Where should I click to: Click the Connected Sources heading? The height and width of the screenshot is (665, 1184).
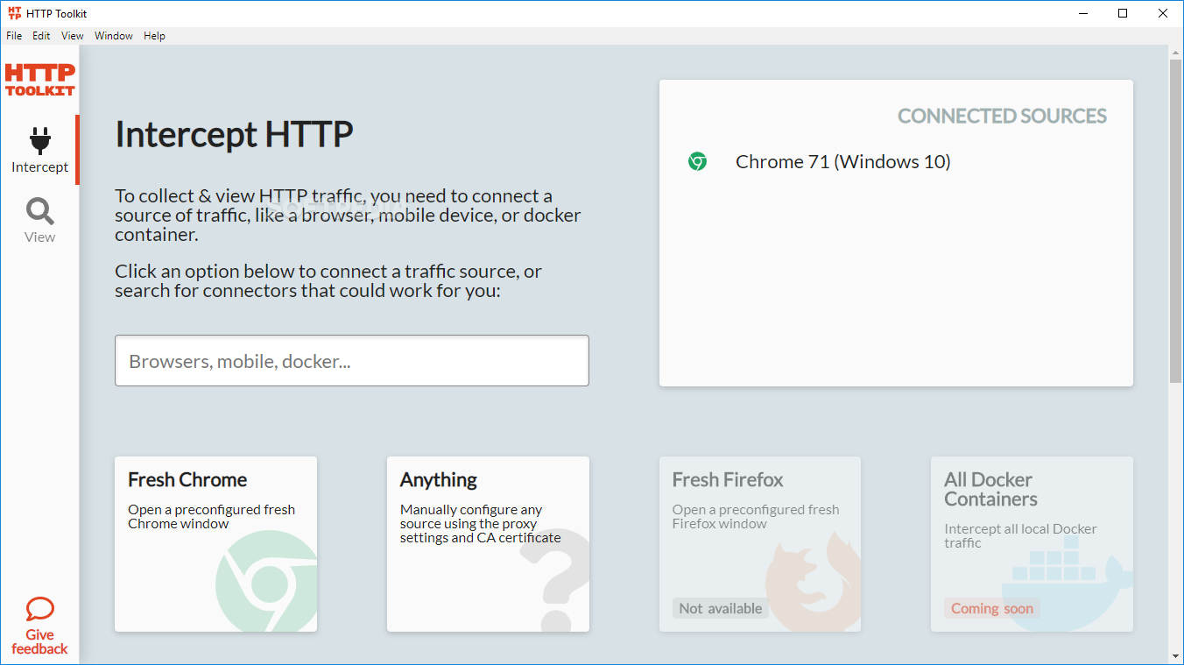pyautogui.click(x=1002, y=116)
